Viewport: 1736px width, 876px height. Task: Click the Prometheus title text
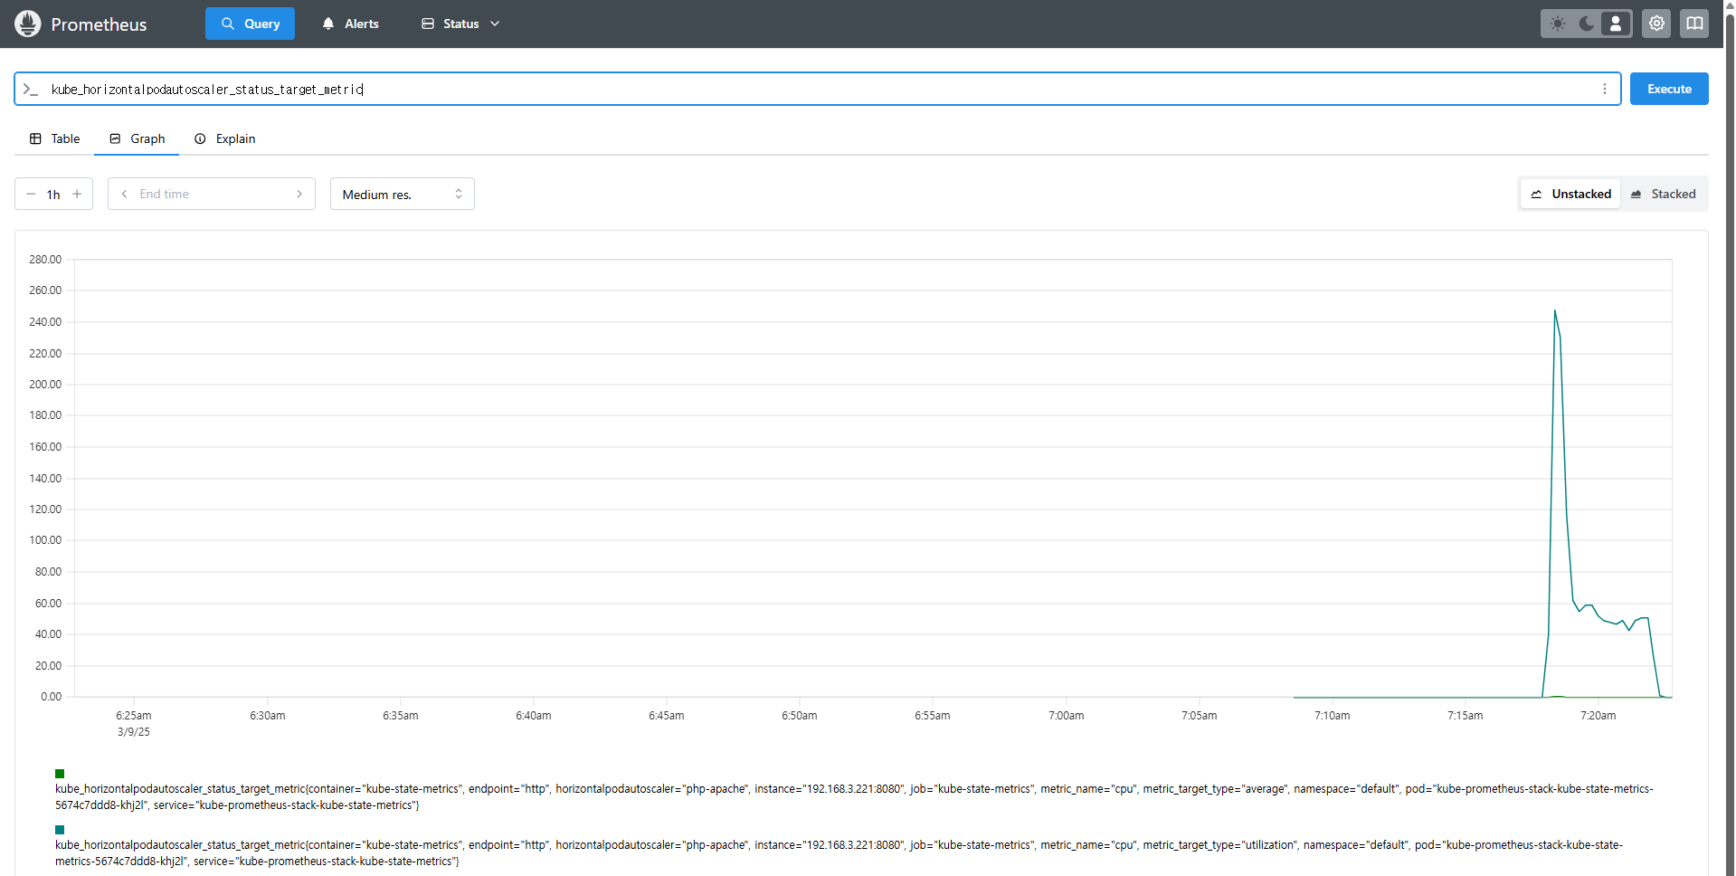[x=99, y=24]
